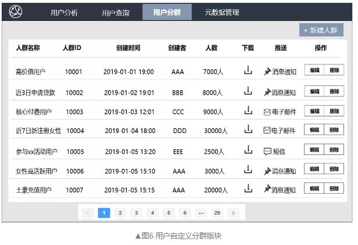
Task: Delete the 女性高活跃用户 group
Action: [334, 169]
